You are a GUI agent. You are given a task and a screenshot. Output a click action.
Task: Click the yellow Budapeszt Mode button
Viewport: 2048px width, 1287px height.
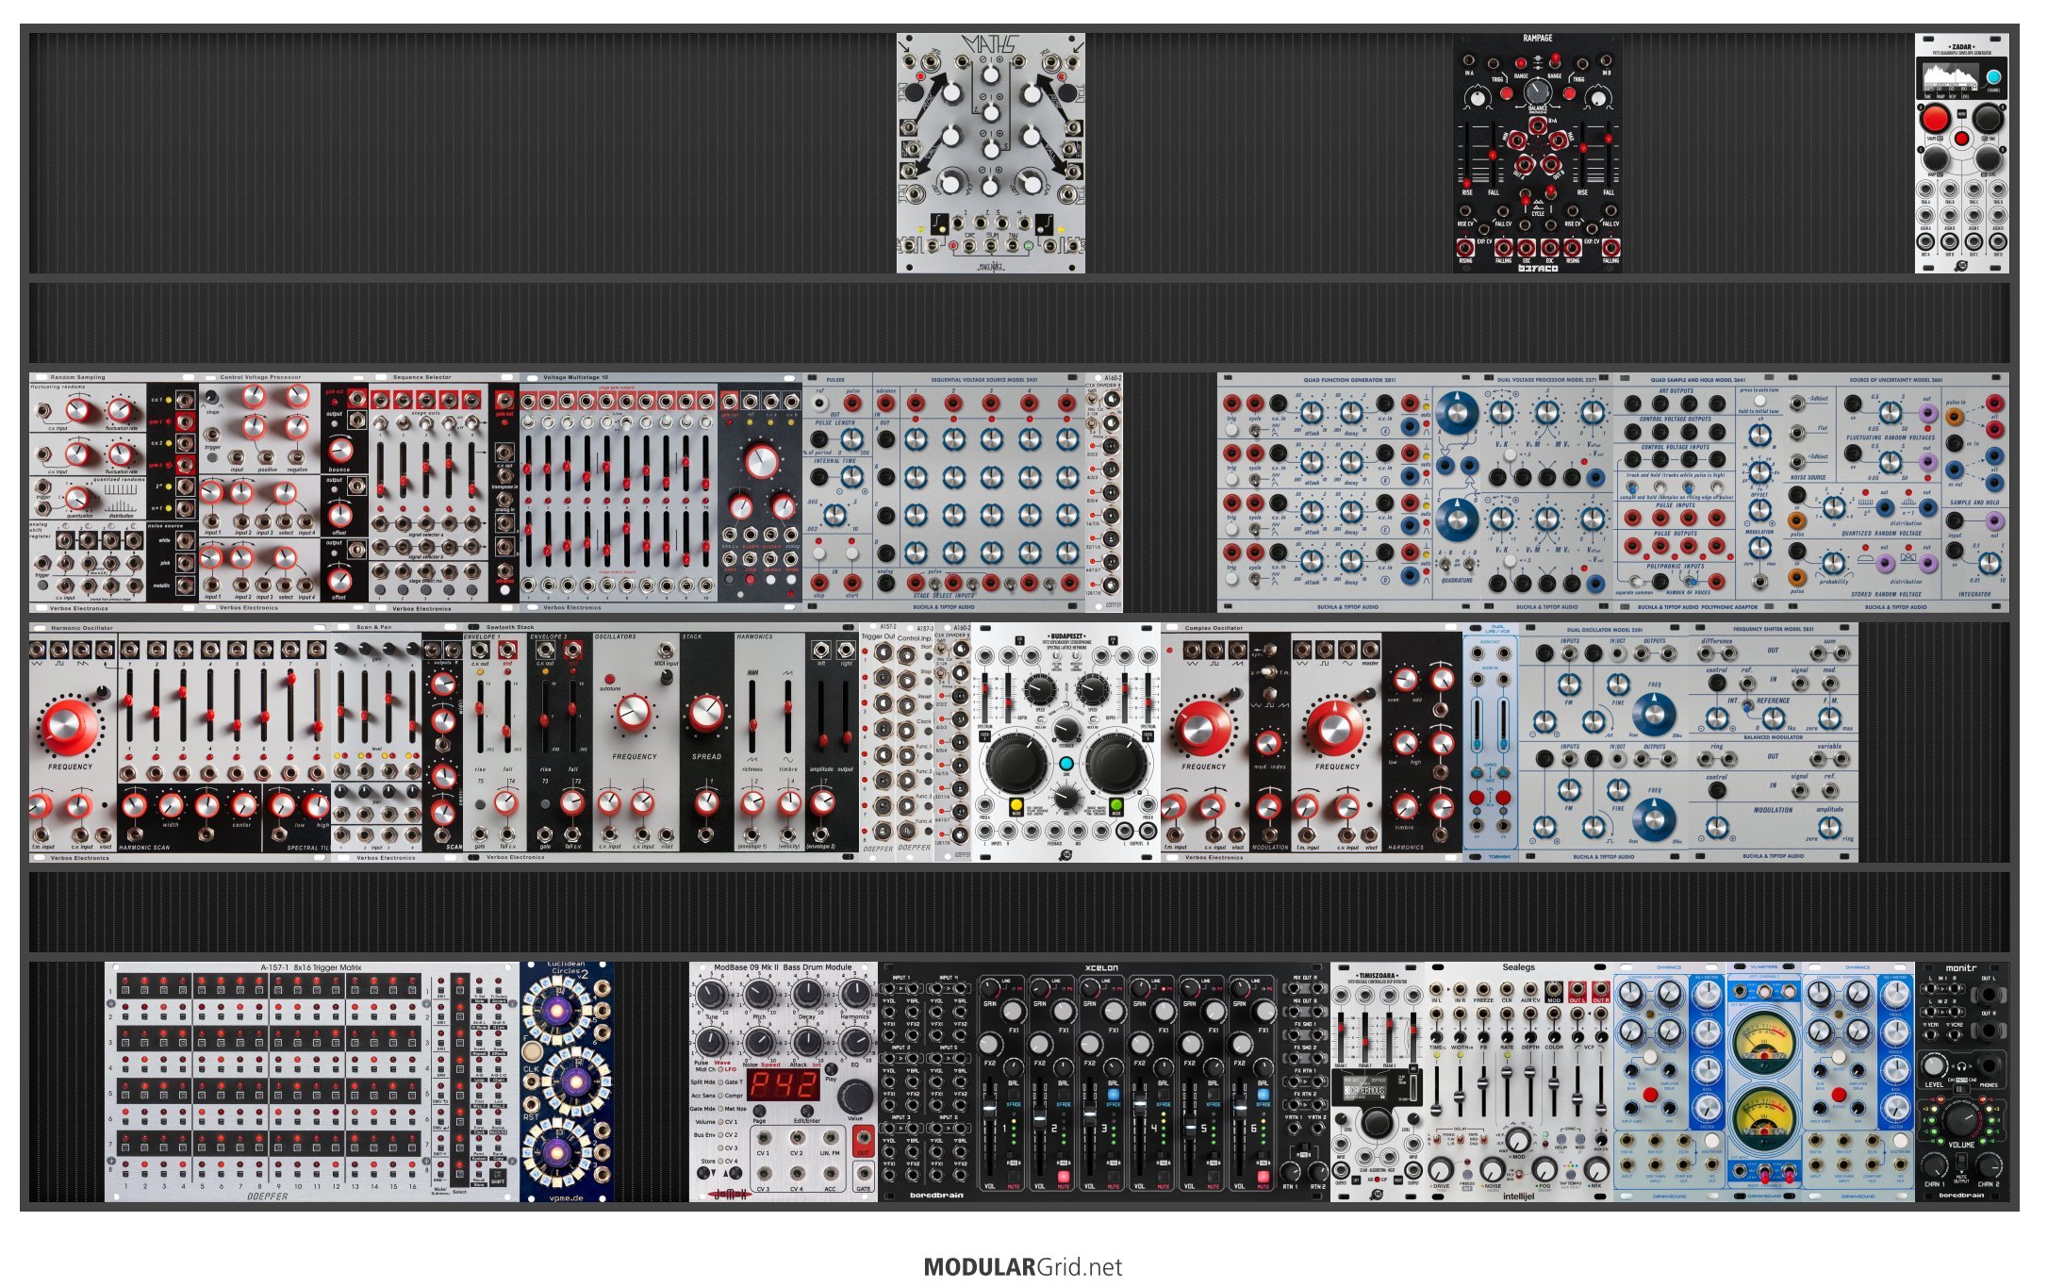coord(1016,805)
